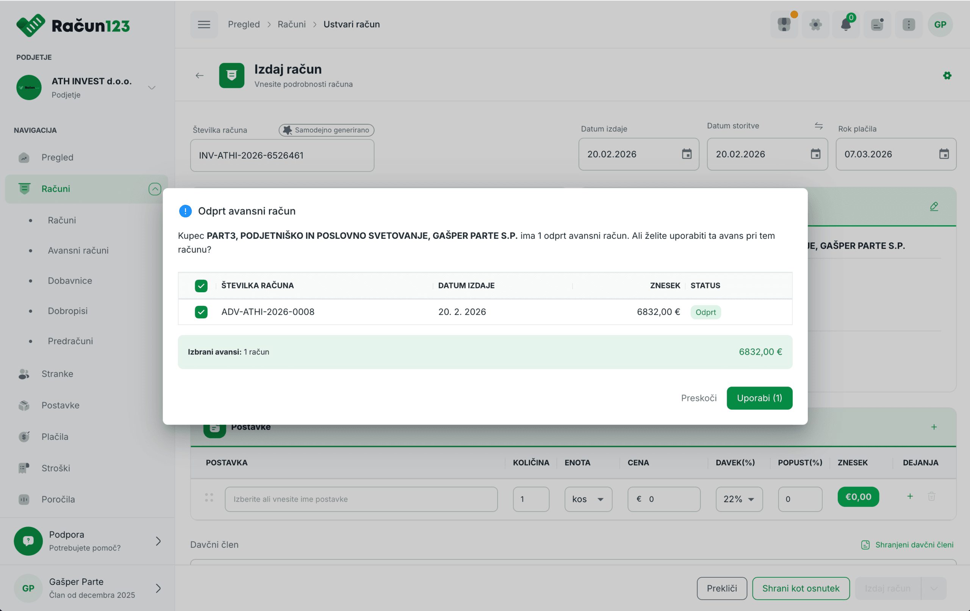Image resolution: width=970 pixels, height=611 pixels.
Task: Click the plus icon in item row
Action: 910,496
